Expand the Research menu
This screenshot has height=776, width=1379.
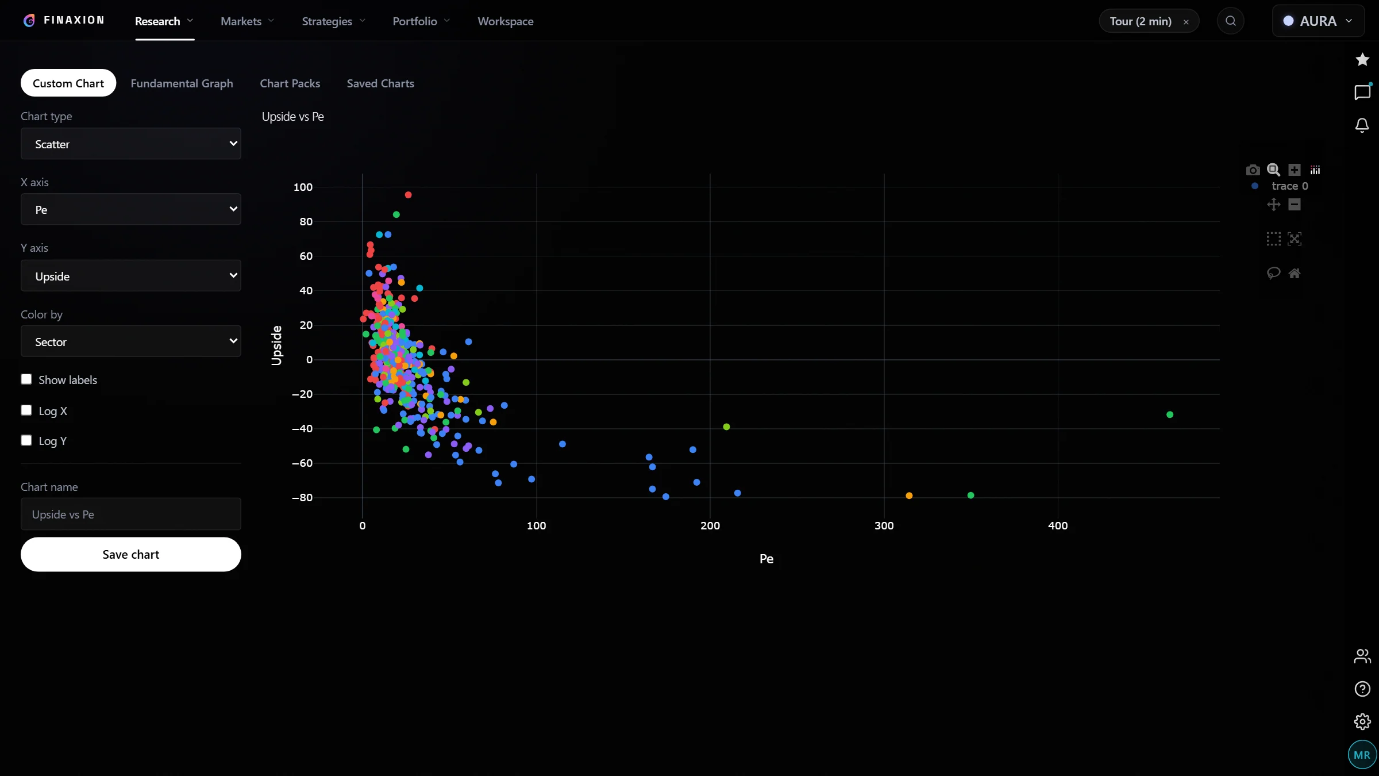(164, 21)
